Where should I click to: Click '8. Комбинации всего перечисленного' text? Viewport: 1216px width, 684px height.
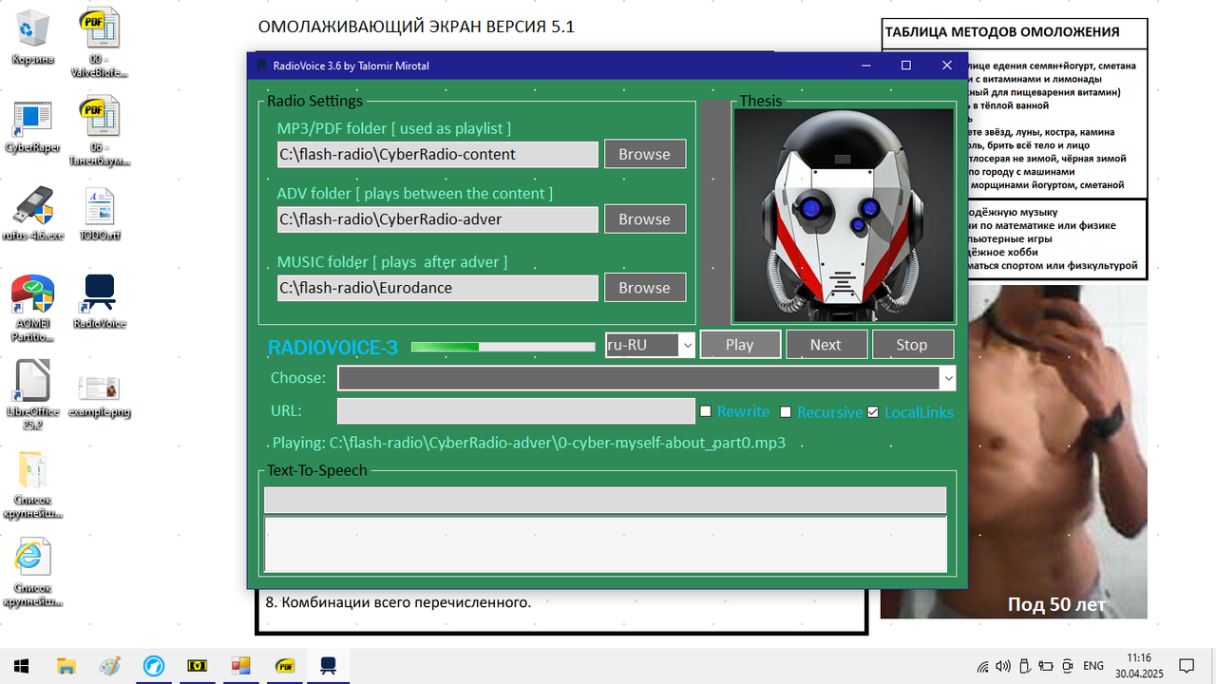tap(398, 602)
